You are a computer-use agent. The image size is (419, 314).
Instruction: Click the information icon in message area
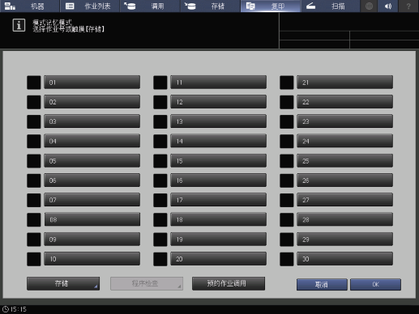(x=19, y=25)
